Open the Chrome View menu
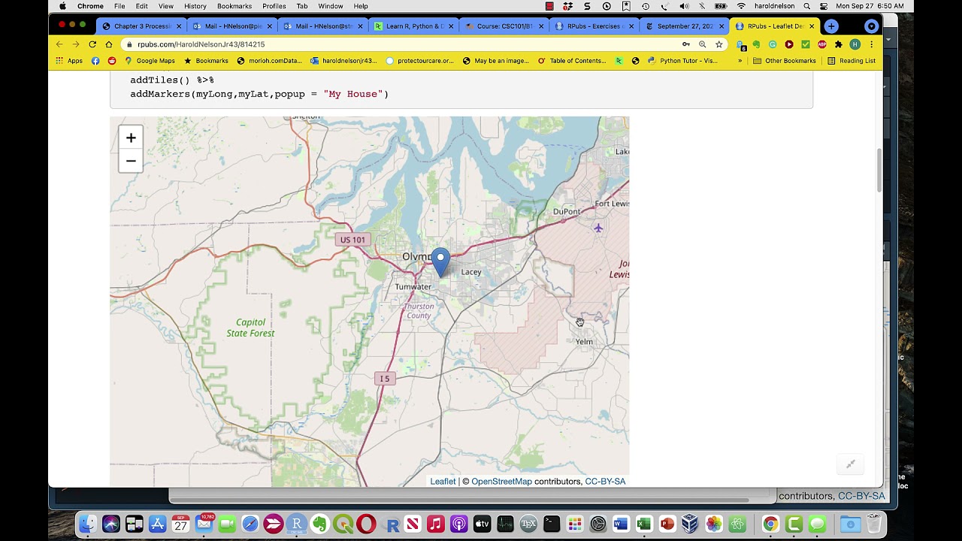Screen dimensions: 962x541 [165, 6]
